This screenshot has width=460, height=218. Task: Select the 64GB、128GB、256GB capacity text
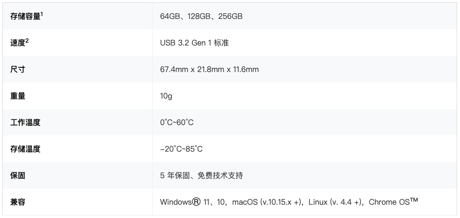pyautogui.click(x=201, y=17)
